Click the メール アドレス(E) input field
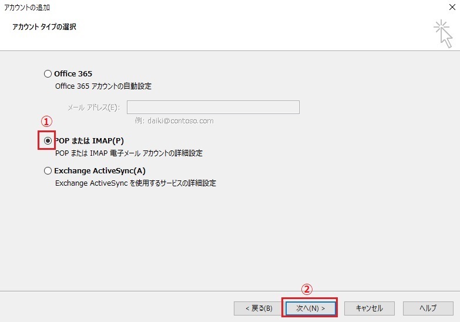The width and height of the screenshot is (460, 322). point(213,107)
